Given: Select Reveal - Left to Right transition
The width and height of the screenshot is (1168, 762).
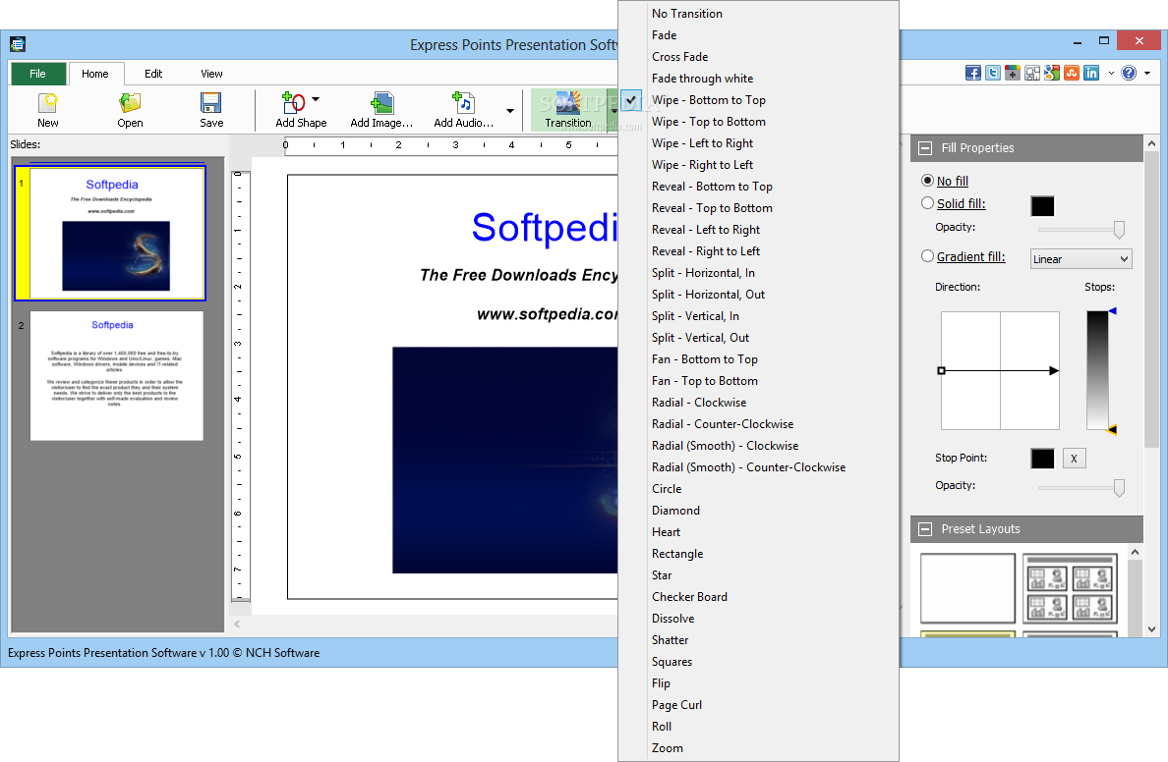Looking at the screenshot, I should 758,229.
